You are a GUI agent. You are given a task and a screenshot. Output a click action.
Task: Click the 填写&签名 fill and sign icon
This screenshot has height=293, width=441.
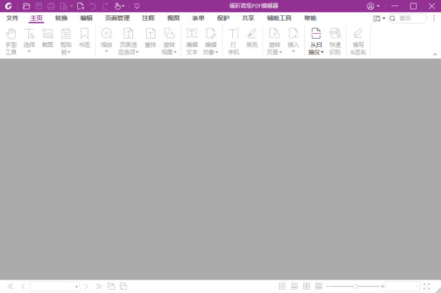click(358, 41)
